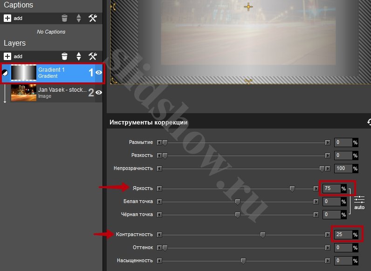The height and width of the screenshot is (271, 371).
Task: Add a new layer with the plus icon
Action: point(7,56)
